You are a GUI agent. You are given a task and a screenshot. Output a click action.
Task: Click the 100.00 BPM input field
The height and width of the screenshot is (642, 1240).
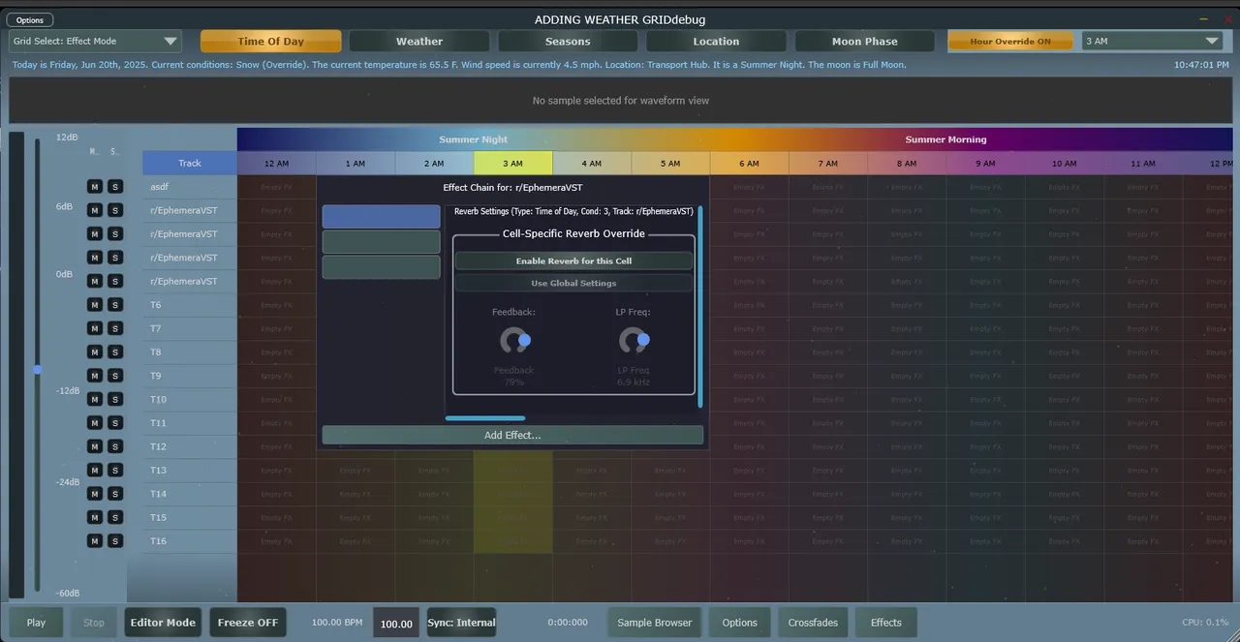coord(395,624)
